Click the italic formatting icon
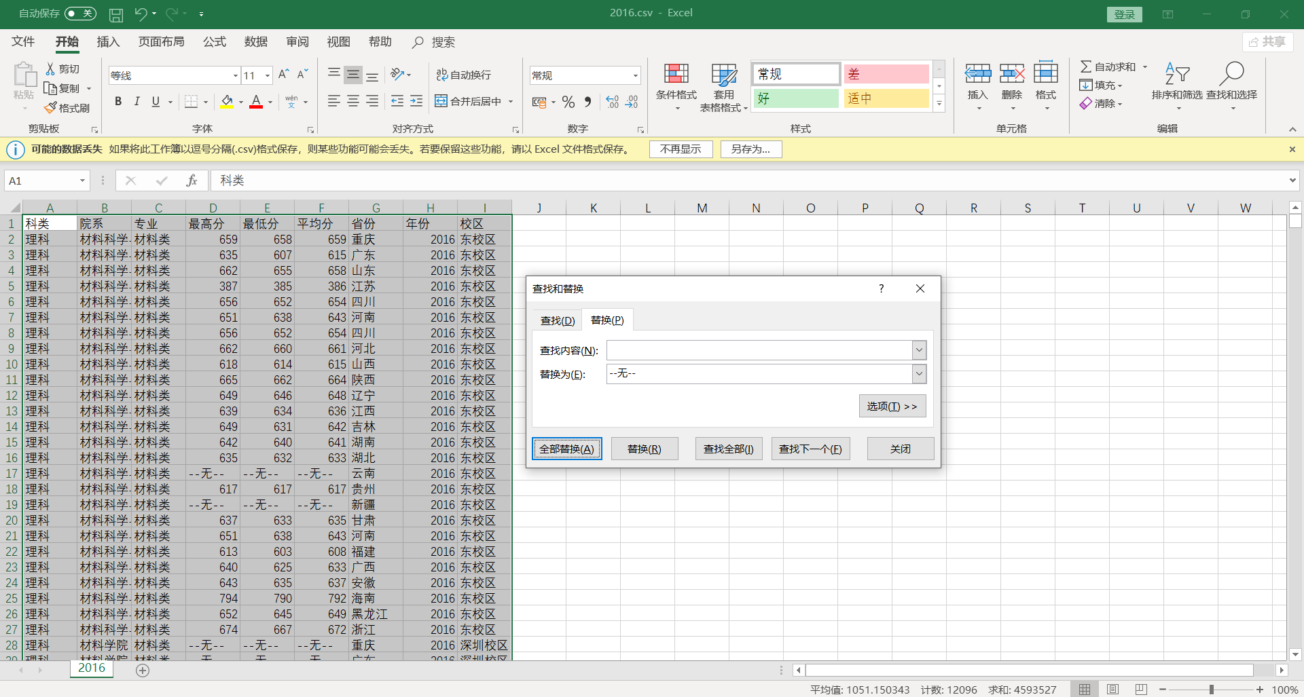1304x697 pixels. 137,102
